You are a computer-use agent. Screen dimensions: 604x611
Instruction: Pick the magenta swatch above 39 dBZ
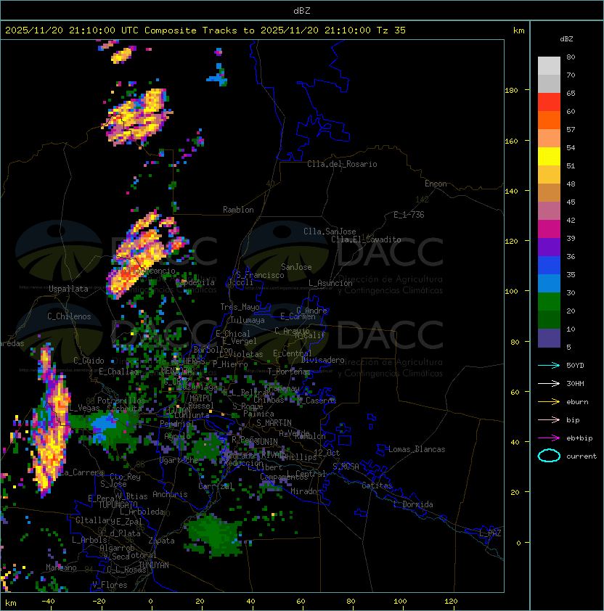coord(549,229)
